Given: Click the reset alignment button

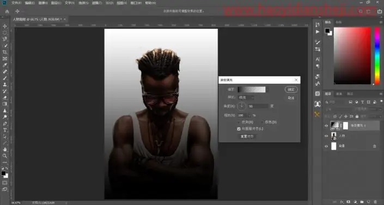Looking at the screenshot, I should (247, 136).
